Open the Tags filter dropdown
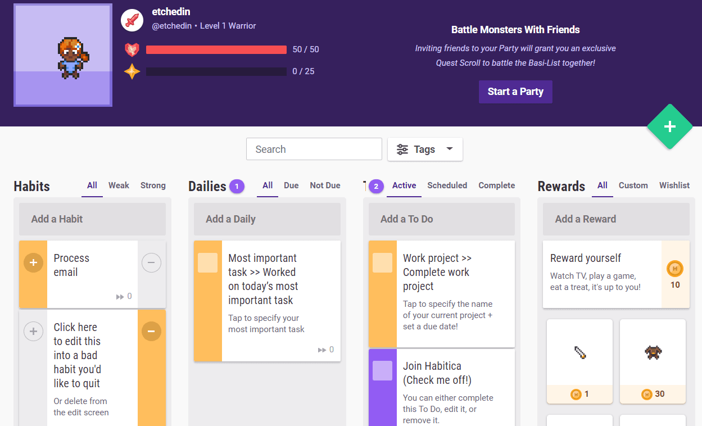 coord(425,149)
